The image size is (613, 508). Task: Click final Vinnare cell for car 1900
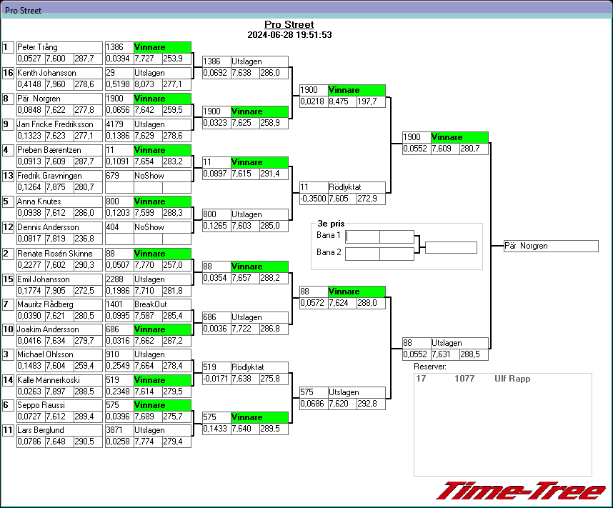[x=460, y=138]
